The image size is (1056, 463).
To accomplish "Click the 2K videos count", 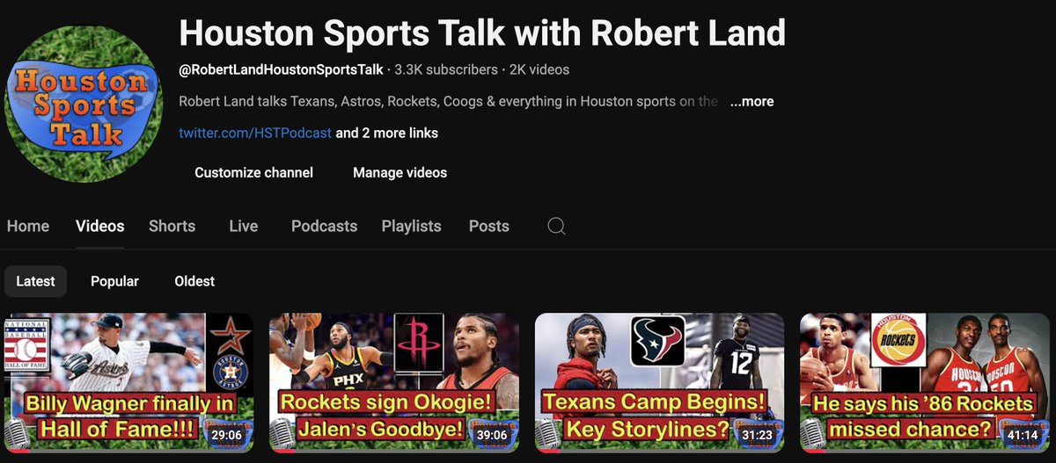I will coord(539,69).
